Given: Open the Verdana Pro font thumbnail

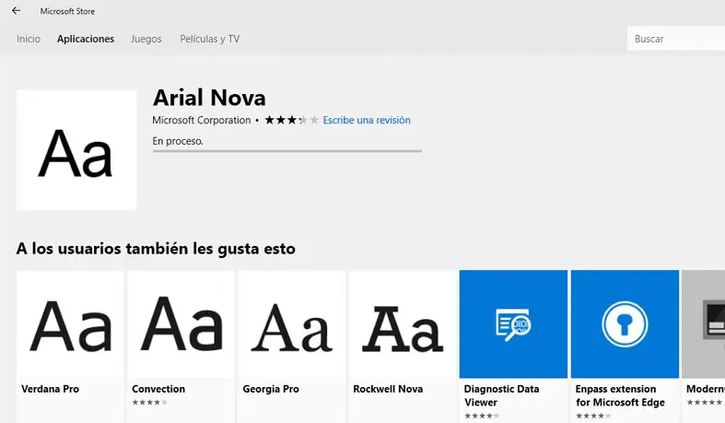Looking at the screenshot, I should 70,324.
